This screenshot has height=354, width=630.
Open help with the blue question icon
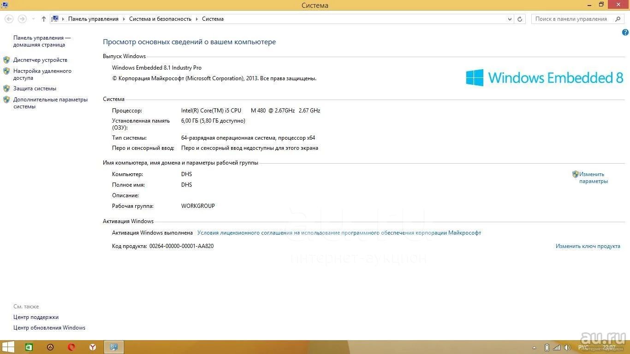point(625,32)
